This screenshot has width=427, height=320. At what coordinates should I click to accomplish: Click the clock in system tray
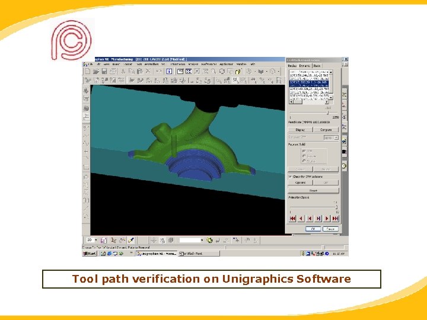click(x=339, y=254)
